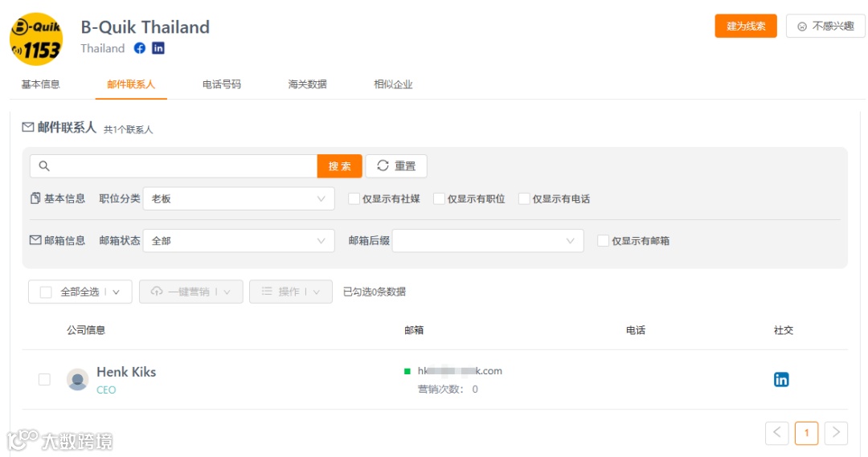The width and height of the screenshot is (868, 457).
Task: Enable the 仅显示有电话 checkbox
Action: (524, 198)
